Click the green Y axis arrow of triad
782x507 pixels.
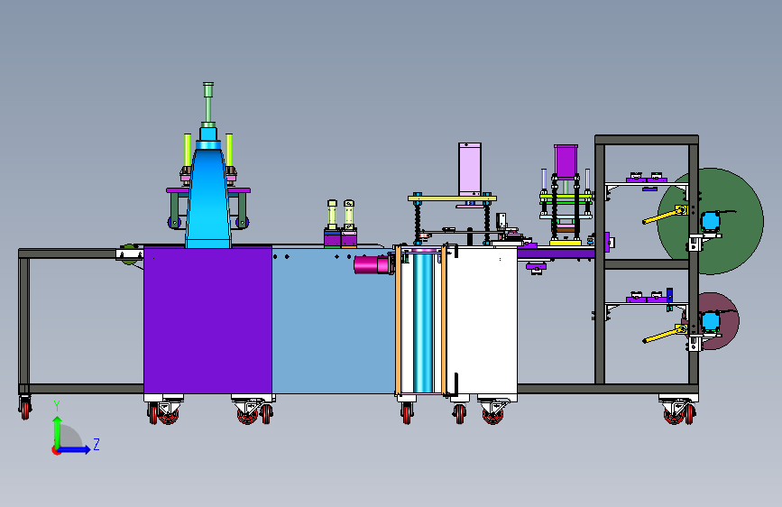coord(58,432)
